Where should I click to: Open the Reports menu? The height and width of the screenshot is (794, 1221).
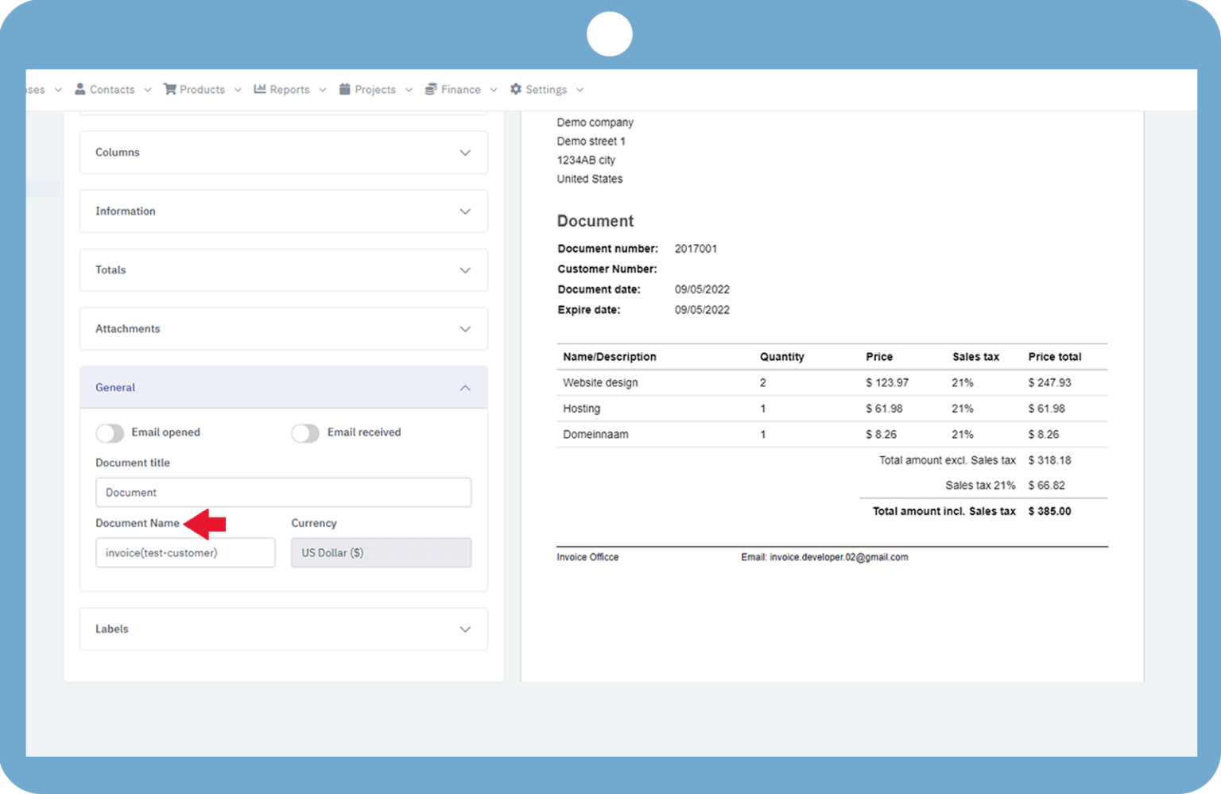tap(289, 90)
